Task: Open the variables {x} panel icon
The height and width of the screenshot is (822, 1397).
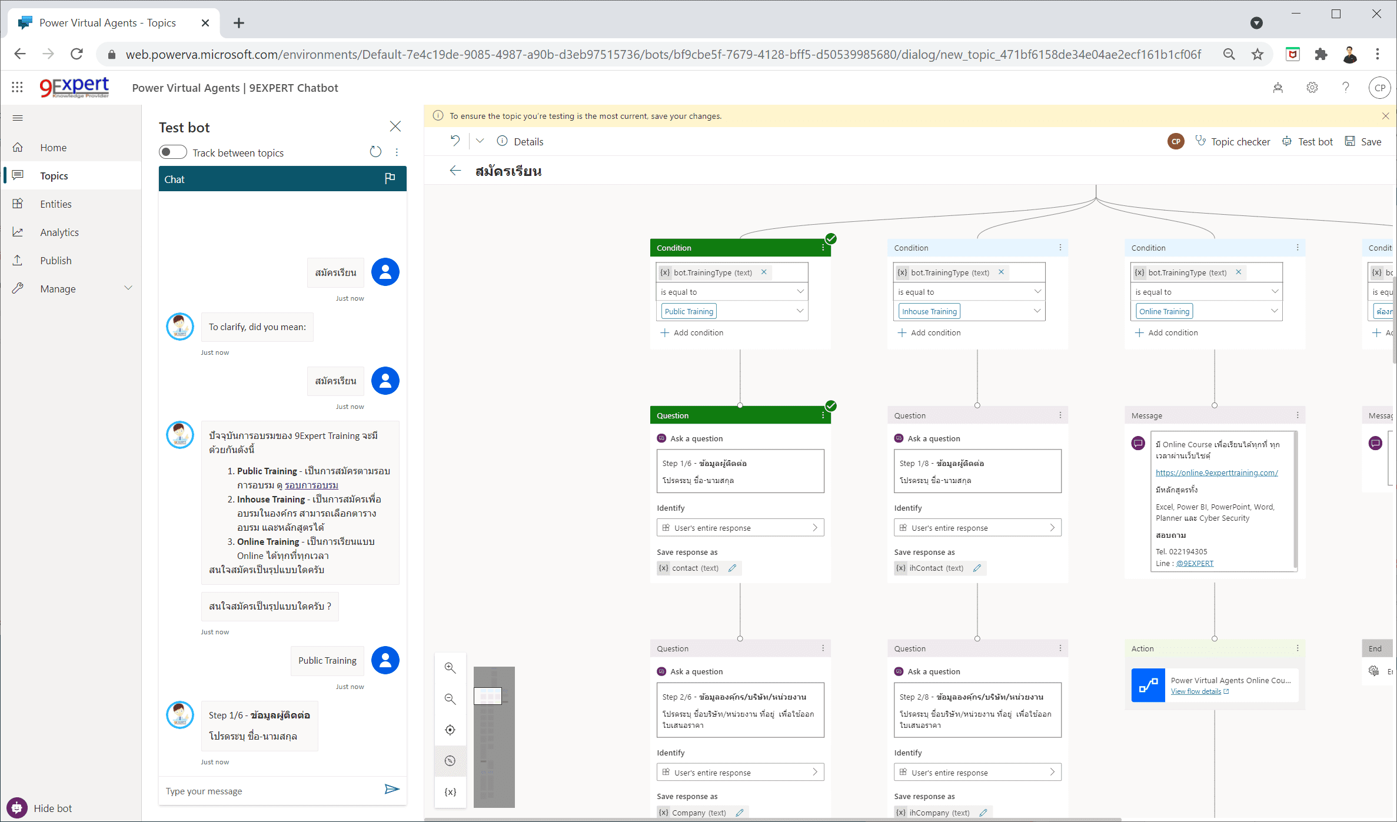Action: [450, 792]
